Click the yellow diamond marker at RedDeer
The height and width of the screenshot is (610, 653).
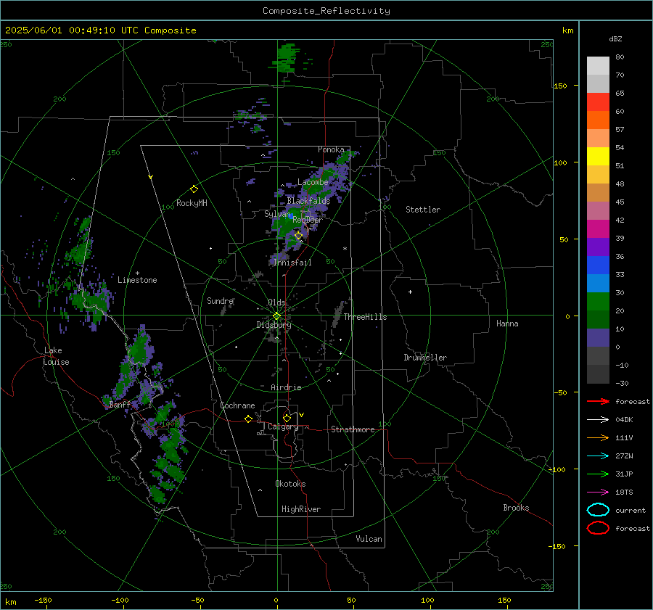(x=299, y=236)
